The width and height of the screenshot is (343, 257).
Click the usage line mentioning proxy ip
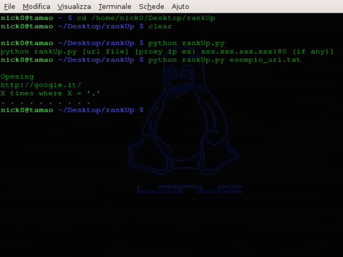pos(167,52)
